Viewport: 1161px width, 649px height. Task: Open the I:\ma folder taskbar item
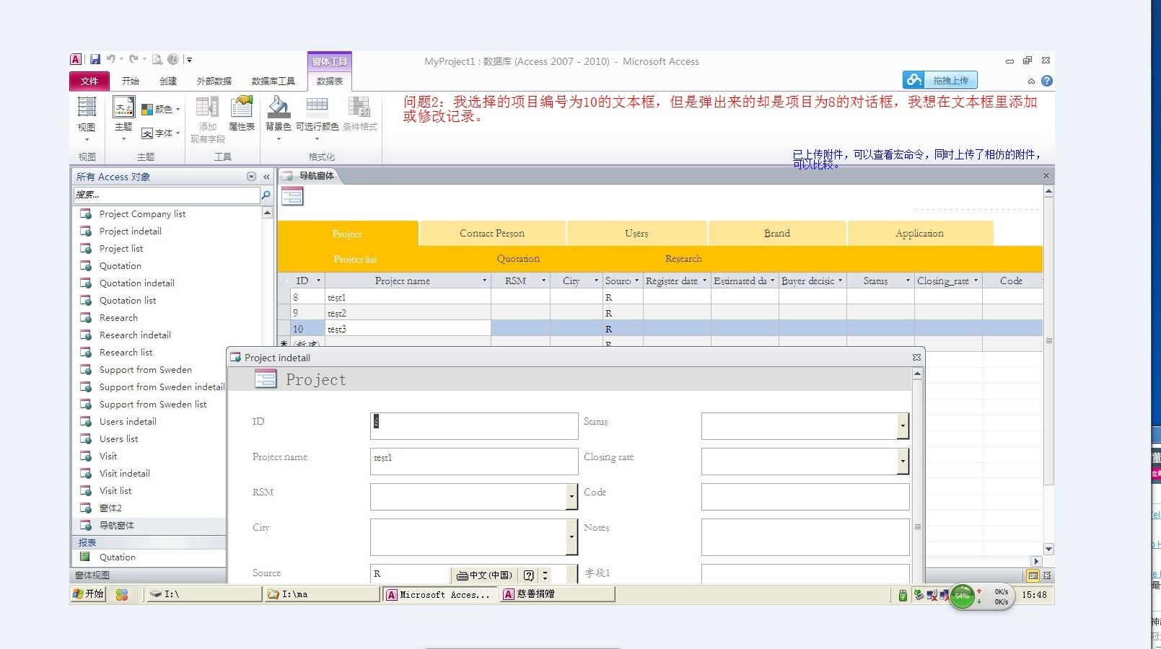tap(321, 594)
